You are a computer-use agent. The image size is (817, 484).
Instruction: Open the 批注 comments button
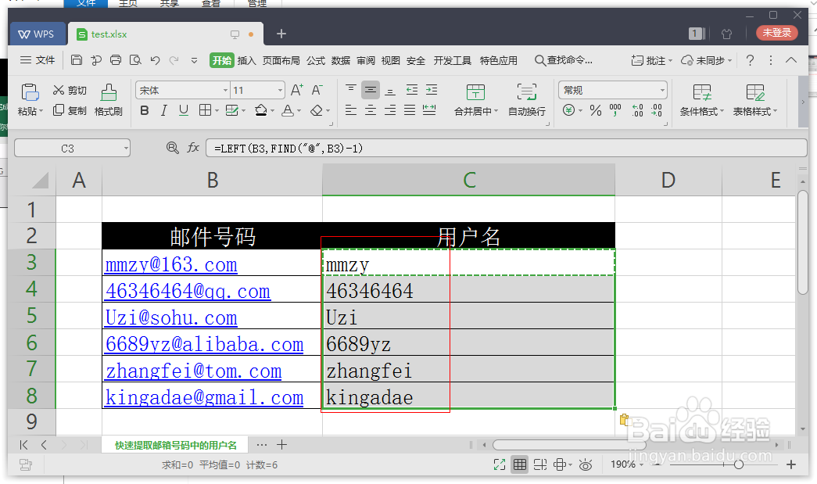[651, 60]
